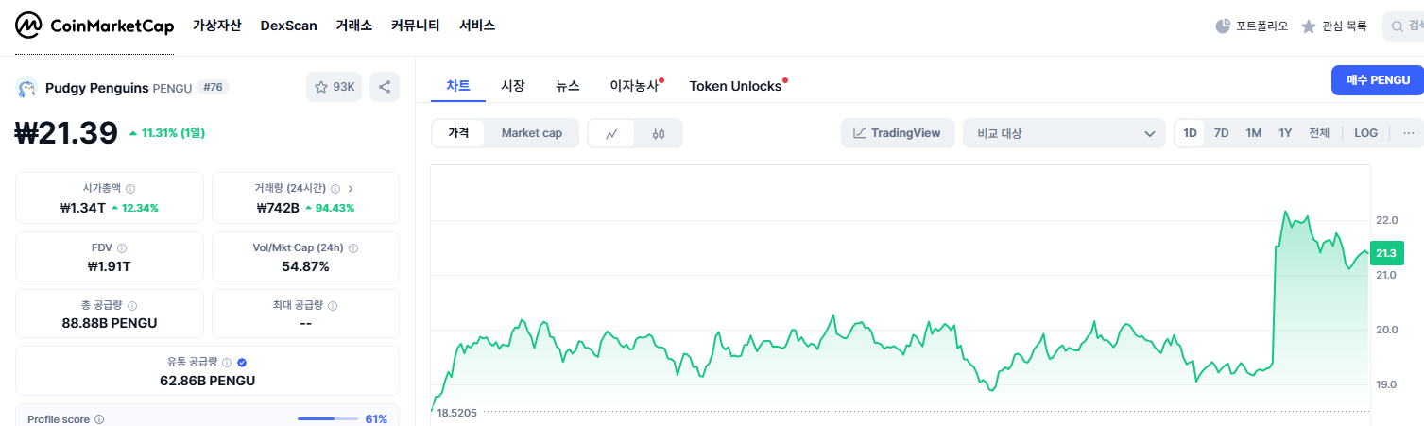Open 커뮤니티 menu
The height and width of the screenshot is (426, 1424).
(416, 26)
